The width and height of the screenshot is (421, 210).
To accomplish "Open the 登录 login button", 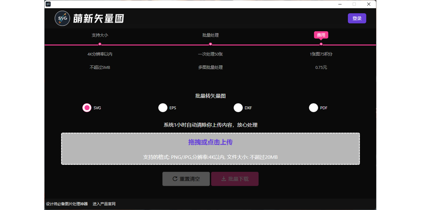I will 357,18.
